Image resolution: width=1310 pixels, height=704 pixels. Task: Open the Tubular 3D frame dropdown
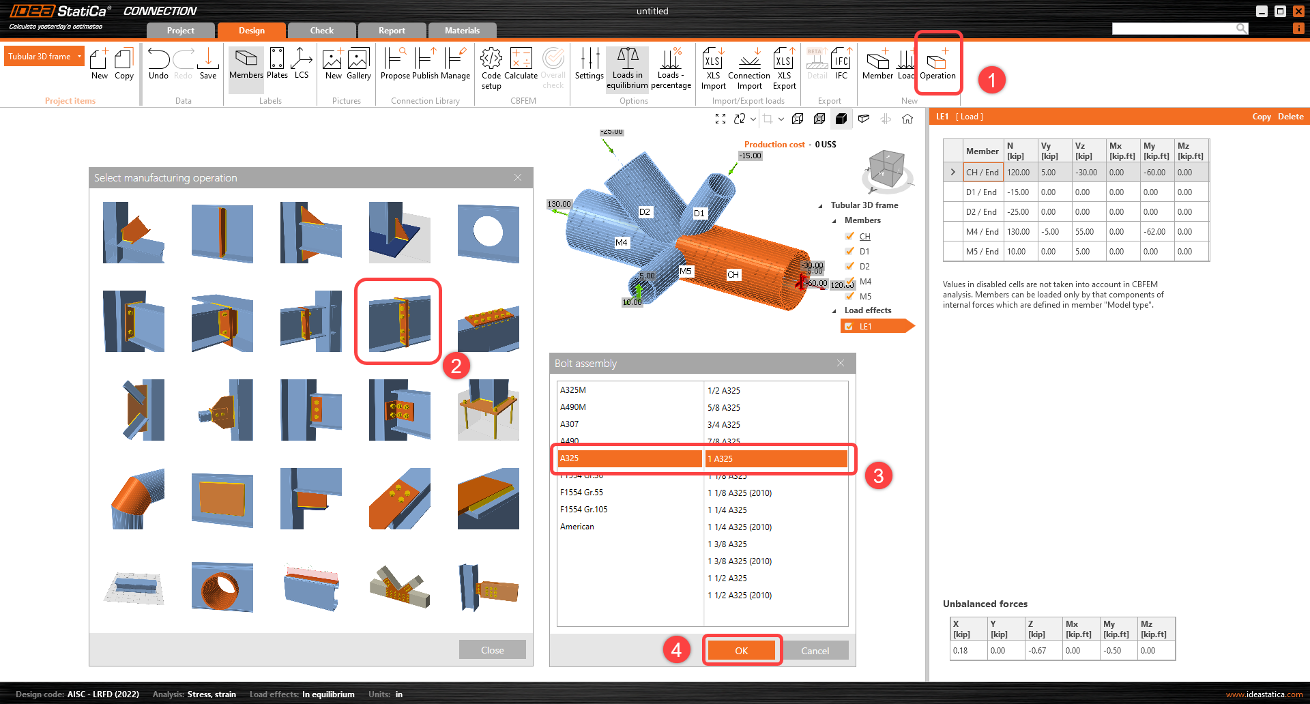79,56
